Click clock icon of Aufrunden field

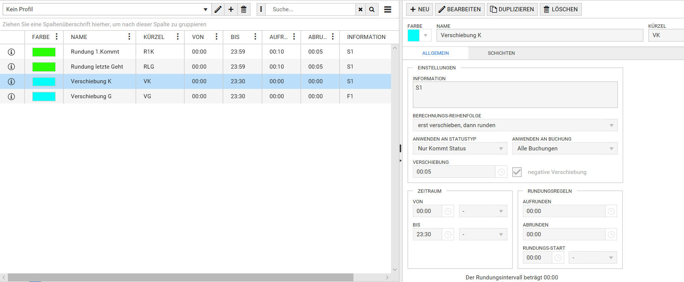[x=612, y=211]
